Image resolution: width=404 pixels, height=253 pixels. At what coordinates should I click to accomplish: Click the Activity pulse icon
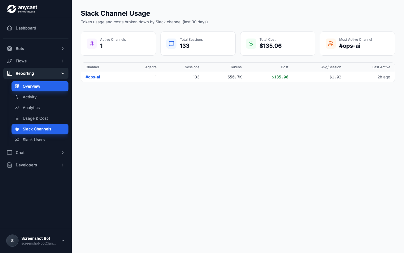coord(17,97)
